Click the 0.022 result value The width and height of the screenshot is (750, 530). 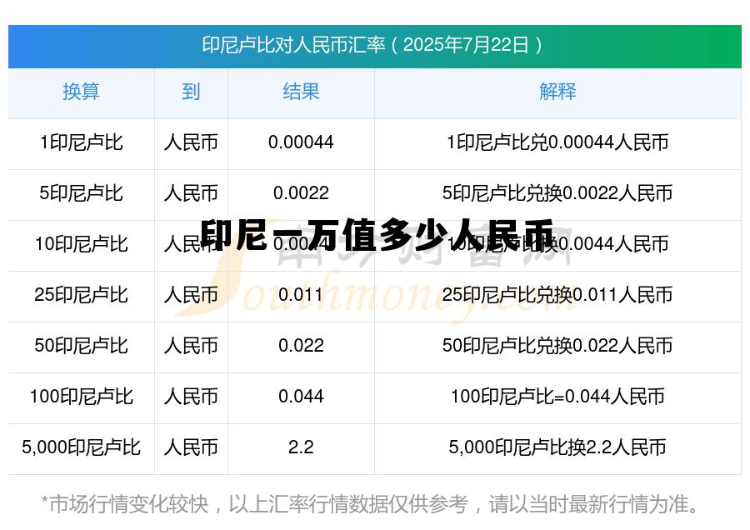click(301, 347)
